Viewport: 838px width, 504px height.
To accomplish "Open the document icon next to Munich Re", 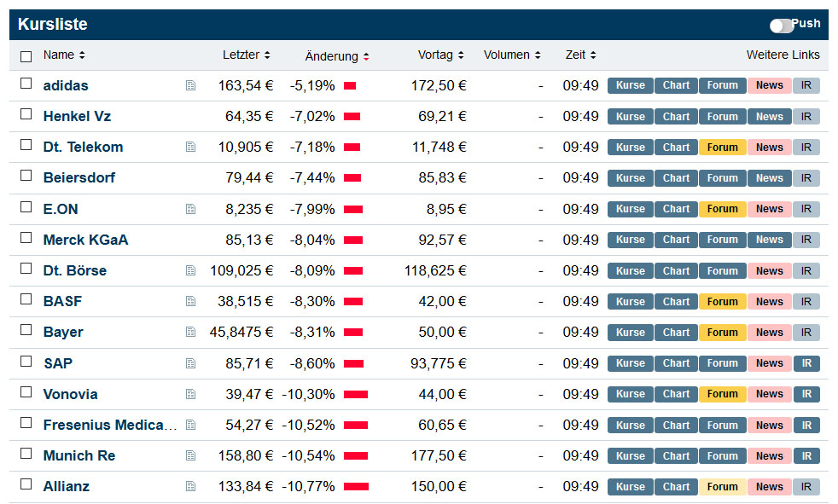I will tap(191, 455).
